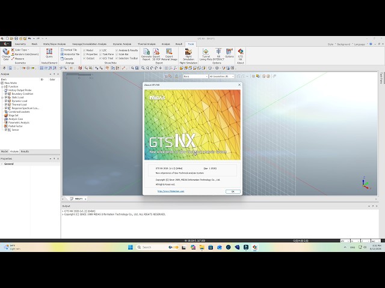The height and width of the screenshot is (288, 385).
Task: Open Output panel dropdown arrow
Action: 369,206
